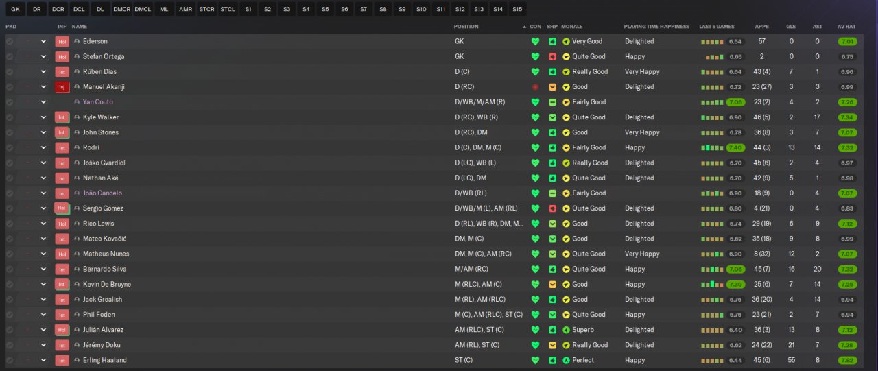Open the selection dropdown arrow for Rico Lewis
Screen dimensions: 878x371
click(43, 224)
